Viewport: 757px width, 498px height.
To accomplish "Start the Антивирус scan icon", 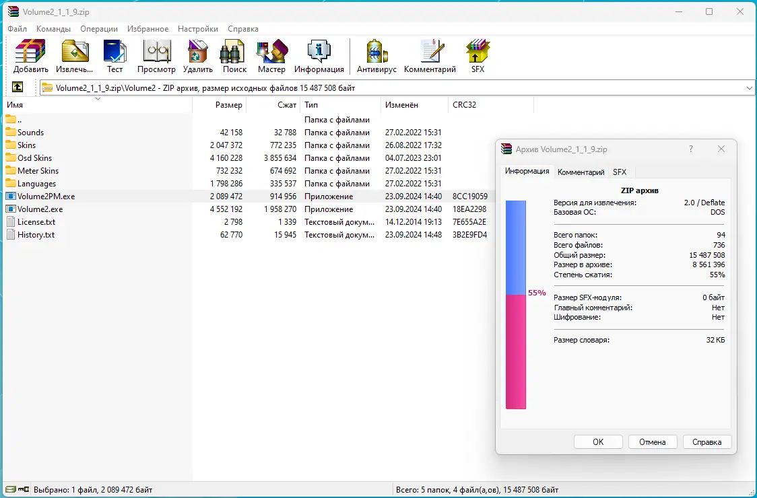I will (x=376, y=51).
